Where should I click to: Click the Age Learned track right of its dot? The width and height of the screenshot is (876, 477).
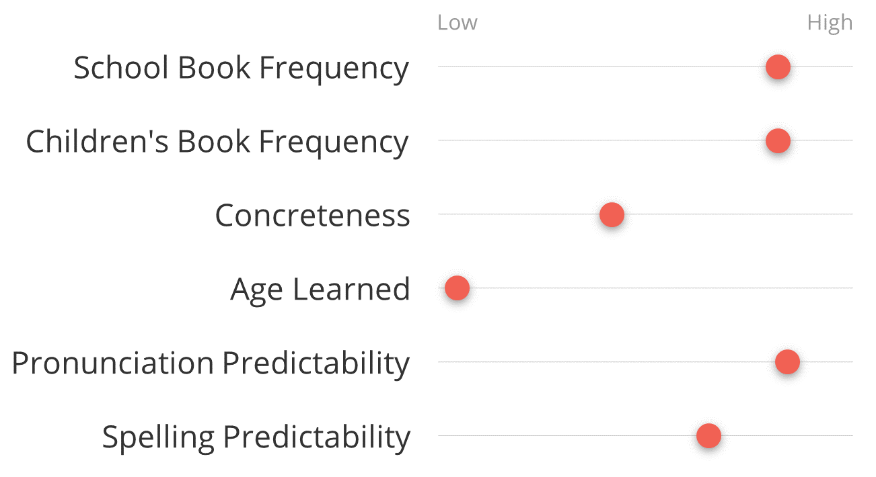coord(661,288)
